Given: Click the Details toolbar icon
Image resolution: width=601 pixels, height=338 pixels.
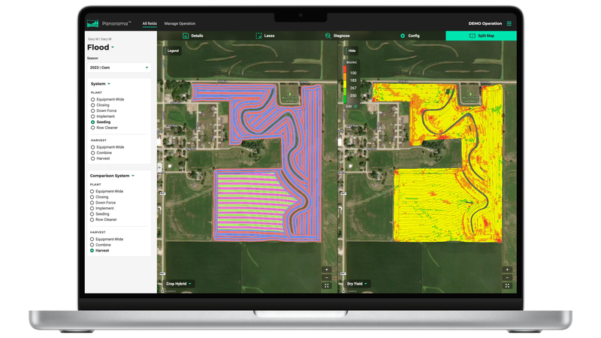Looking at the screenshot, I should coord(186,35).
